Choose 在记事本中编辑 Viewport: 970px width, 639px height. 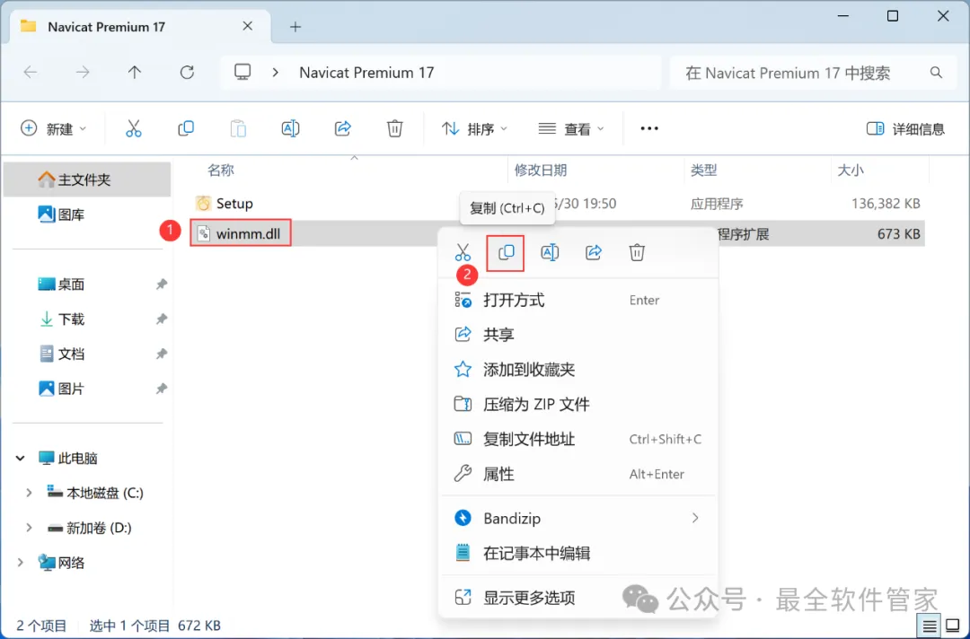pyautogui.click(x=578, y=553)
